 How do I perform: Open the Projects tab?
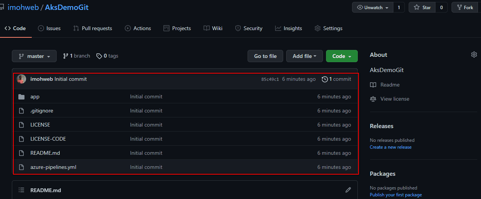coord(177,28)
